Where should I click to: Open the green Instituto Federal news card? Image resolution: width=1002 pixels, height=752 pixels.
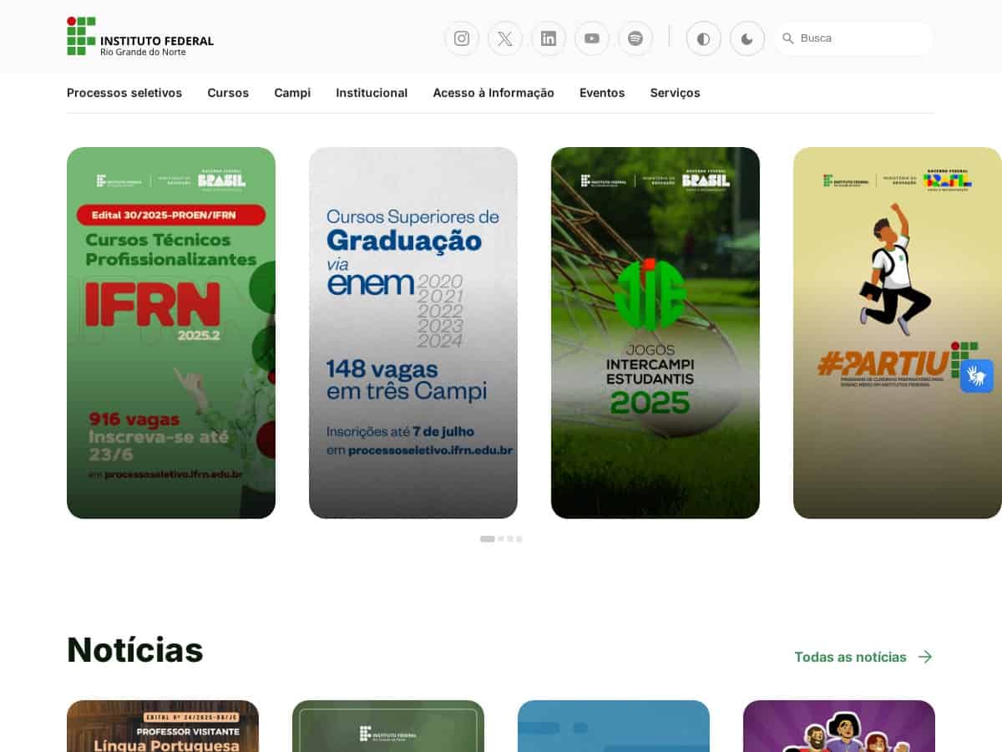click(x=388, y=726)
